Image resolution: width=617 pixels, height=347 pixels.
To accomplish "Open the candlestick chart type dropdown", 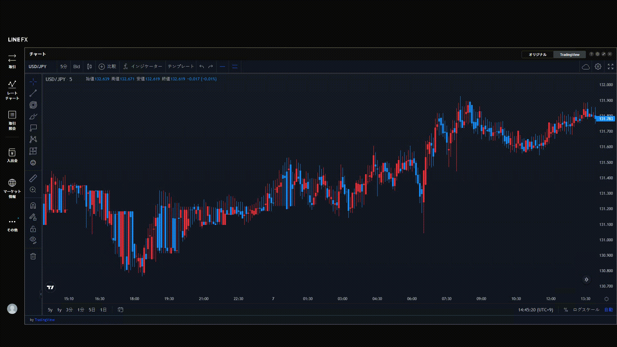I will (89, 67).
